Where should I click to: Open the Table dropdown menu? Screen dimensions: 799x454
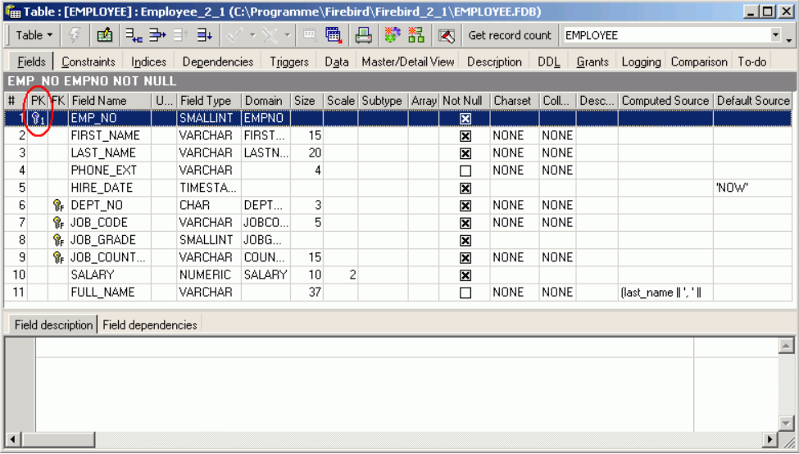pyautogui.click(x=34, y=35)
